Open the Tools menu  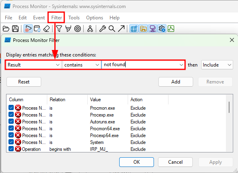[x=74, y=18]
